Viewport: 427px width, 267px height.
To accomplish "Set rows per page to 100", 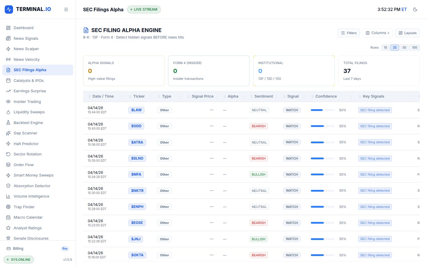I will [415, 47].
